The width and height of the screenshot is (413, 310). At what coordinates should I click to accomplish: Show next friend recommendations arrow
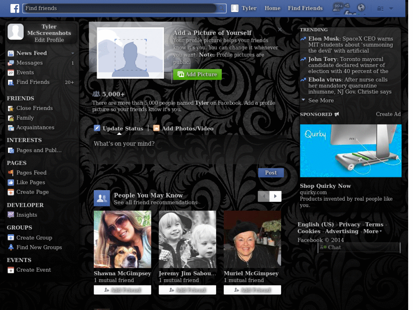[275, 196]
